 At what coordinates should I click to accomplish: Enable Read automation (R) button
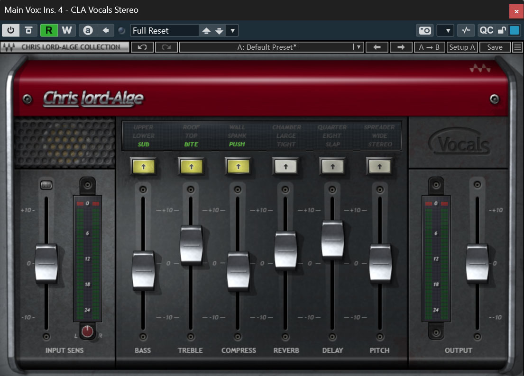(x=49, y=30)
